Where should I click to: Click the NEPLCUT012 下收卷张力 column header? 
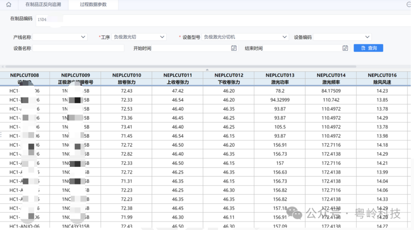[x=228, y=79]
